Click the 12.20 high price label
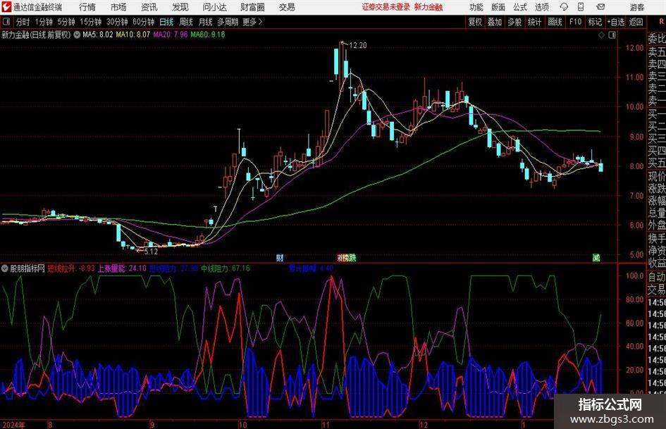This screenshot has height=429, width=666. 357,46
